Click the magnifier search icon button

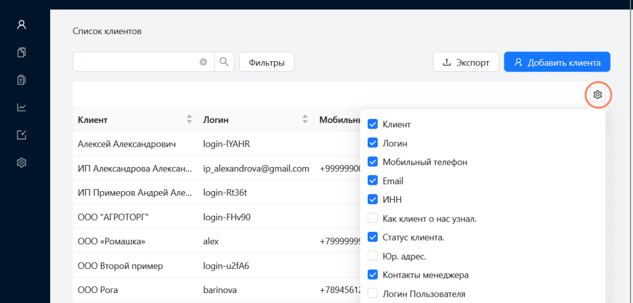click(x=224, y=62)
